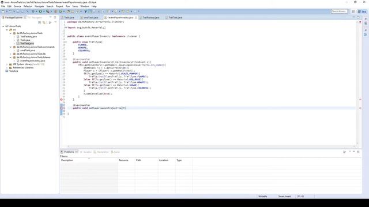Collapse all in Package Explorer toolbar
This screenshot has width=369, height=207.
point(40,22)
